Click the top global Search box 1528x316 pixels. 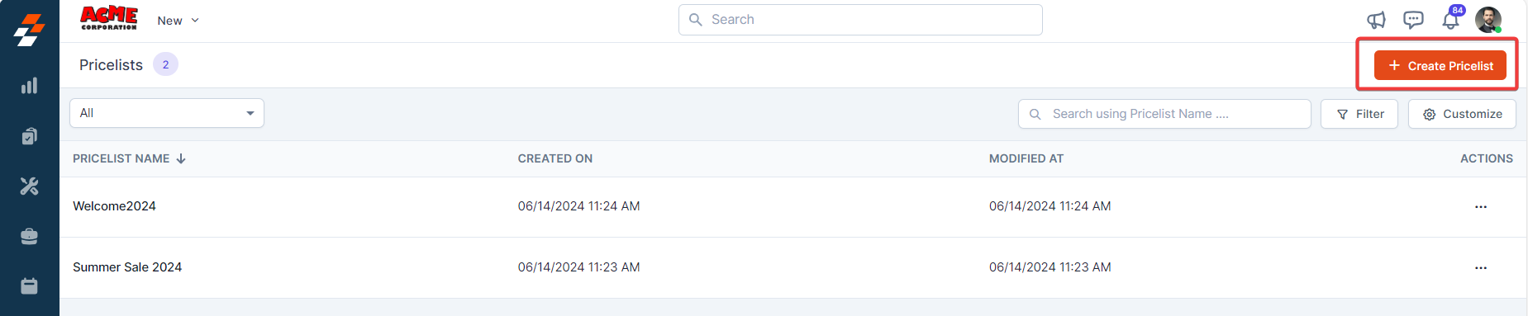(x=860, y=20)
